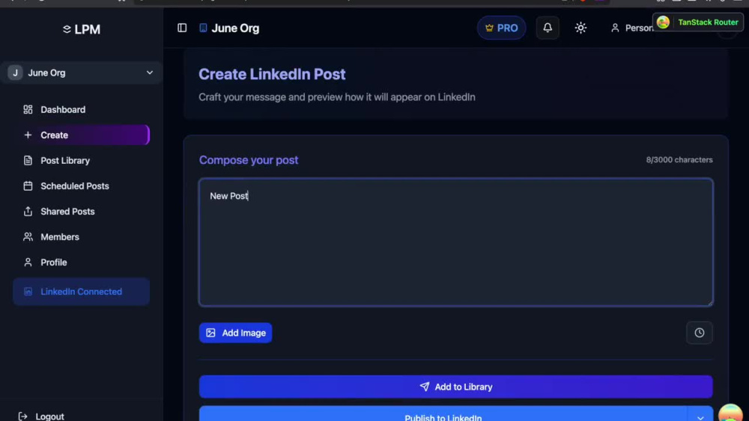Click Publish to LinkedIn button
This screenshot has height=421, width=749.
click(443, 414)
